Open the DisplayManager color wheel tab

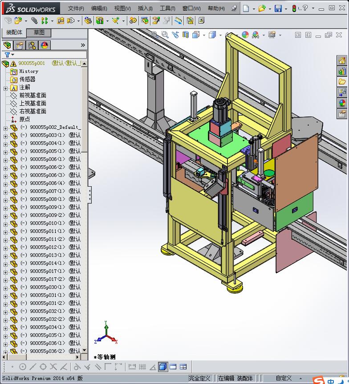coord(45,45)
